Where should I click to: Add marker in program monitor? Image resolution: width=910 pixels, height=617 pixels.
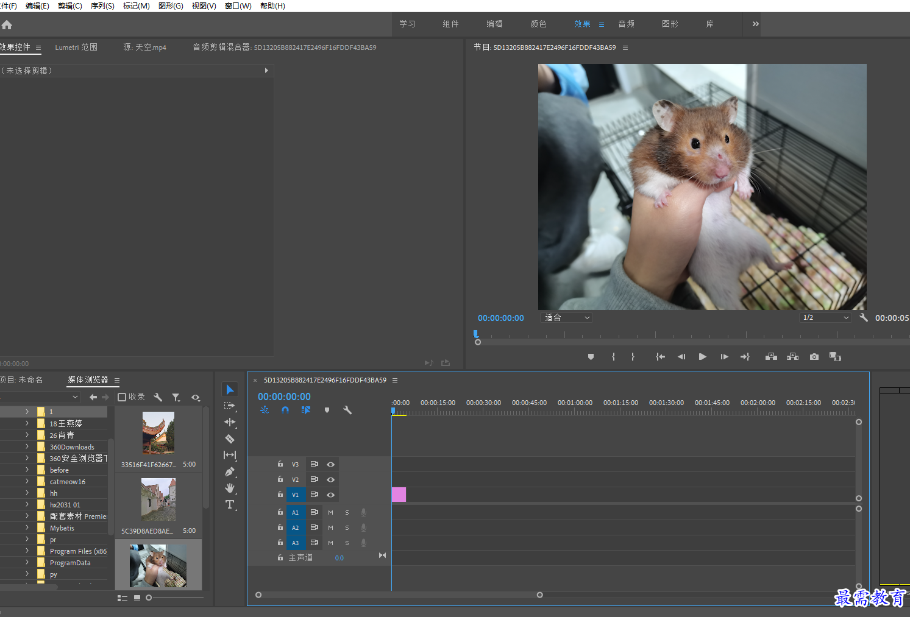591,357
